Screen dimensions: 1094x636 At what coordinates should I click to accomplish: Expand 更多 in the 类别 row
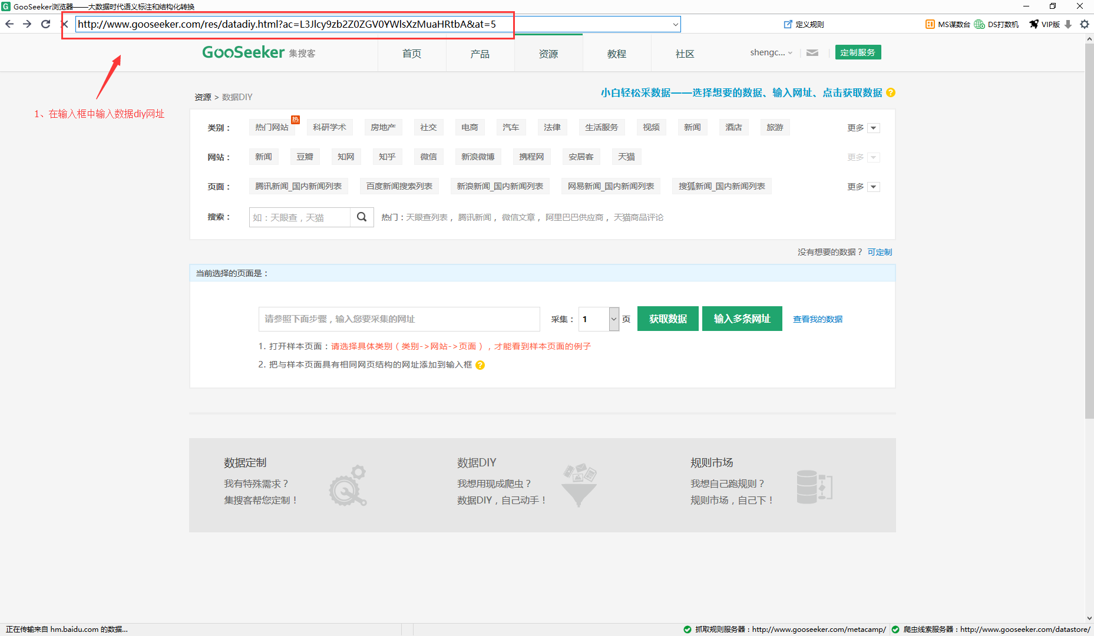[864, 128]
